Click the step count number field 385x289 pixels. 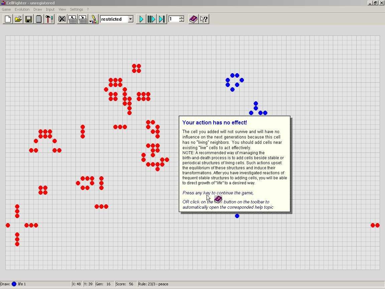[174, 19]
